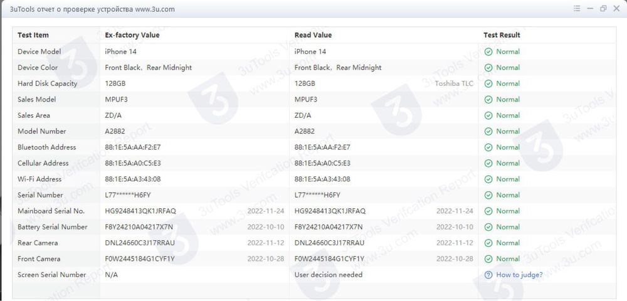This screenshot has width=627, height=301.
Task: Click the Normal checkmark icon for Sales Area
Action: click(488, 115)
